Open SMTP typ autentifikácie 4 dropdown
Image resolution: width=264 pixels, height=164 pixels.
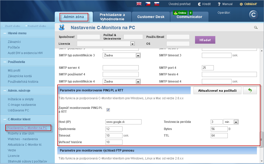(121, 81)
